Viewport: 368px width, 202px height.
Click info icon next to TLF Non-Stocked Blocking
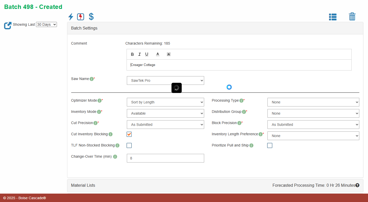click(x=117, y=145)
